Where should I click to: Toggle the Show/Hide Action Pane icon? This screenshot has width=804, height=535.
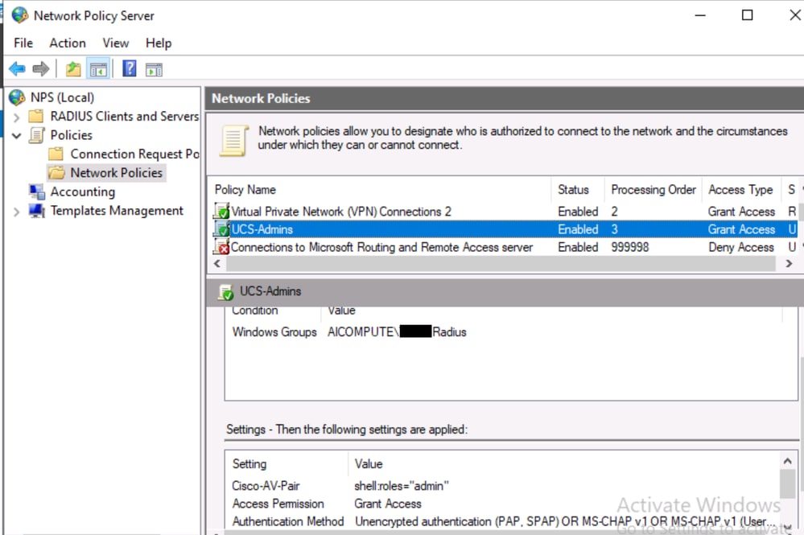[154, 69]
